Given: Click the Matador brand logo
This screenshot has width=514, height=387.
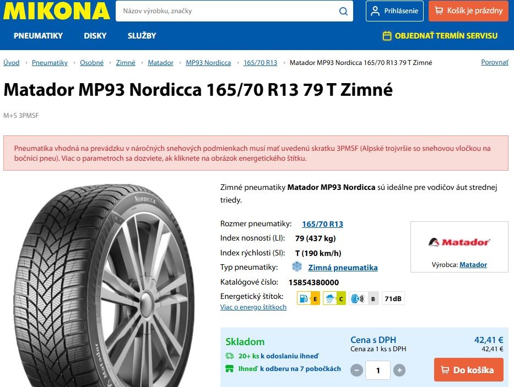Looking at the screenshot, I should tap(459, 242).
